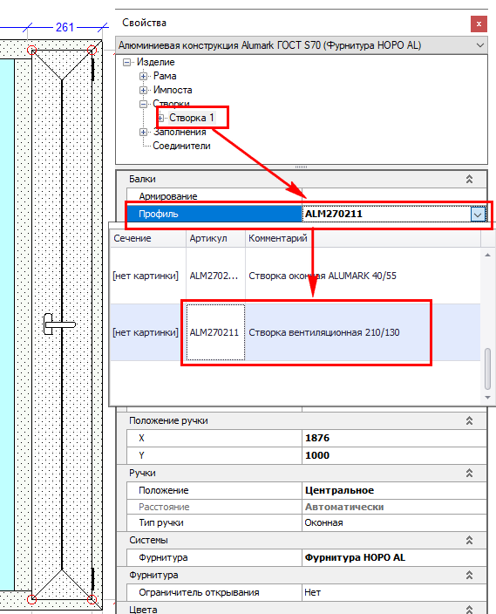Select Импоста tree item label
Image resolution: width=496 pixels, height=614 pixels.
pyautogui.click(x=173, y=90)
